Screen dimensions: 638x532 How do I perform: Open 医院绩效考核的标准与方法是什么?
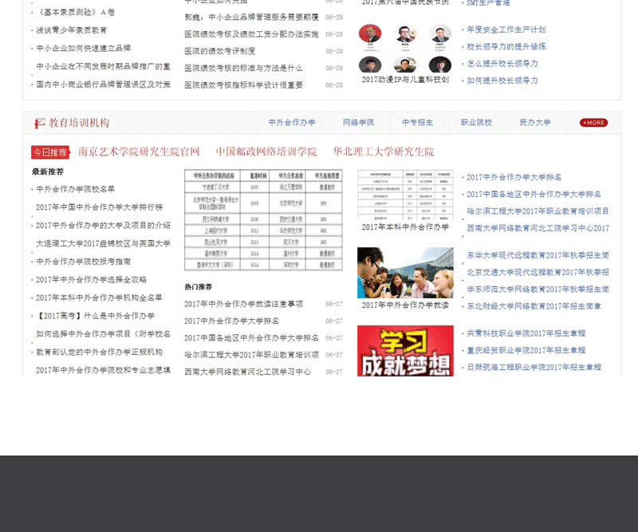click(x=243, y=68)
